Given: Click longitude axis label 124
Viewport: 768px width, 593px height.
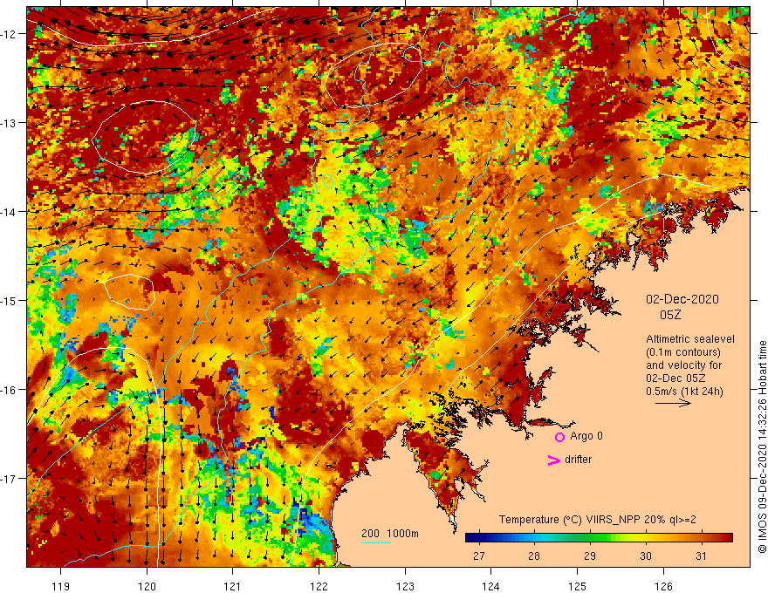Looking at the screenshot, I should [491, 586].
